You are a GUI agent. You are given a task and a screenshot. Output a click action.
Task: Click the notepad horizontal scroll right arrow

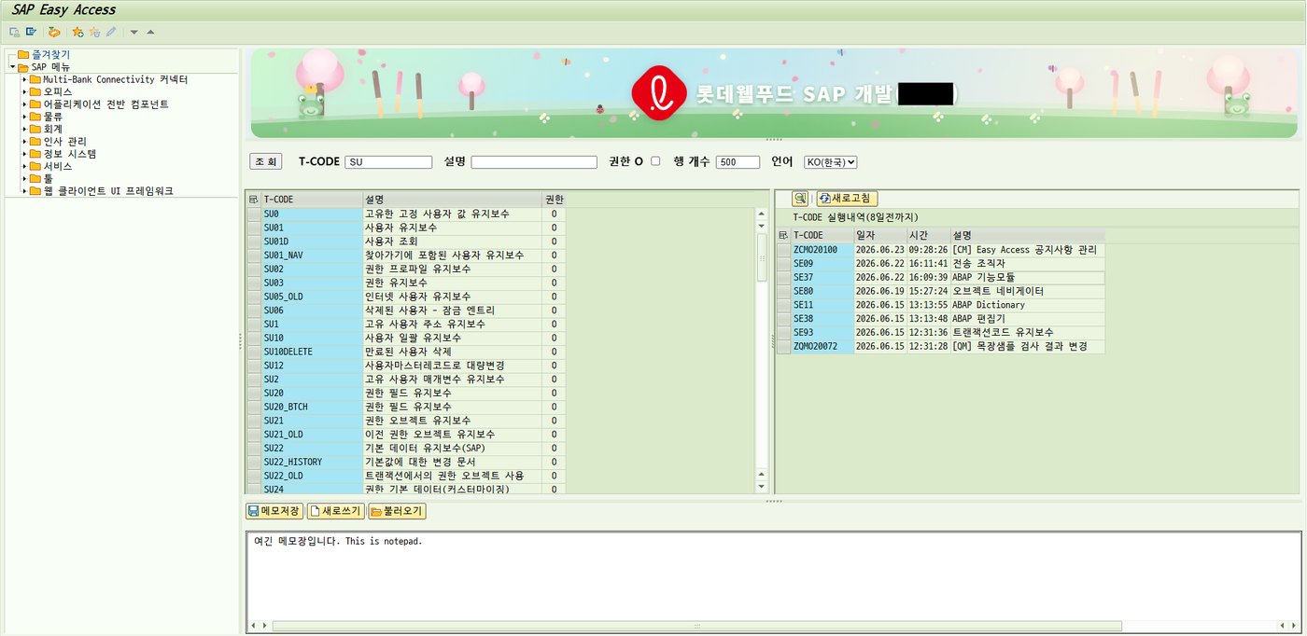click(1292, 626)
